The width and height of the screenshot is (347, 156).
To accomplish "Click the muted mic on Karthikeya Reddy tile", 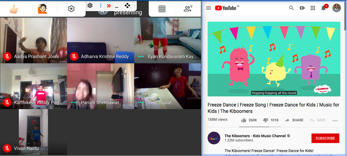I will coord(7,103).
